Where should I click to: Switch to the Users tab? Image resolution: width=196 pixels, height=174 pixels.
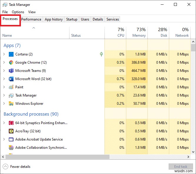tap(85, 19)
